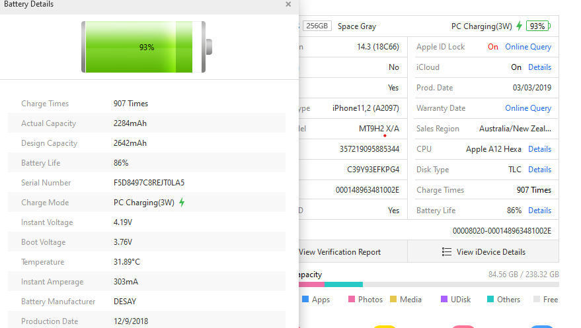Select IMEI 357219095885344
Image resolution: width=581 pixels, height=328 pixels.
point(369,149)
